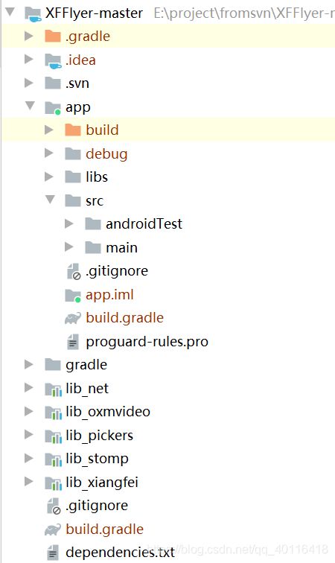Click the Gradle elephant icon beside app build.gradle
Viewport: 335px width, 563px height.
(x=73, y=318)
